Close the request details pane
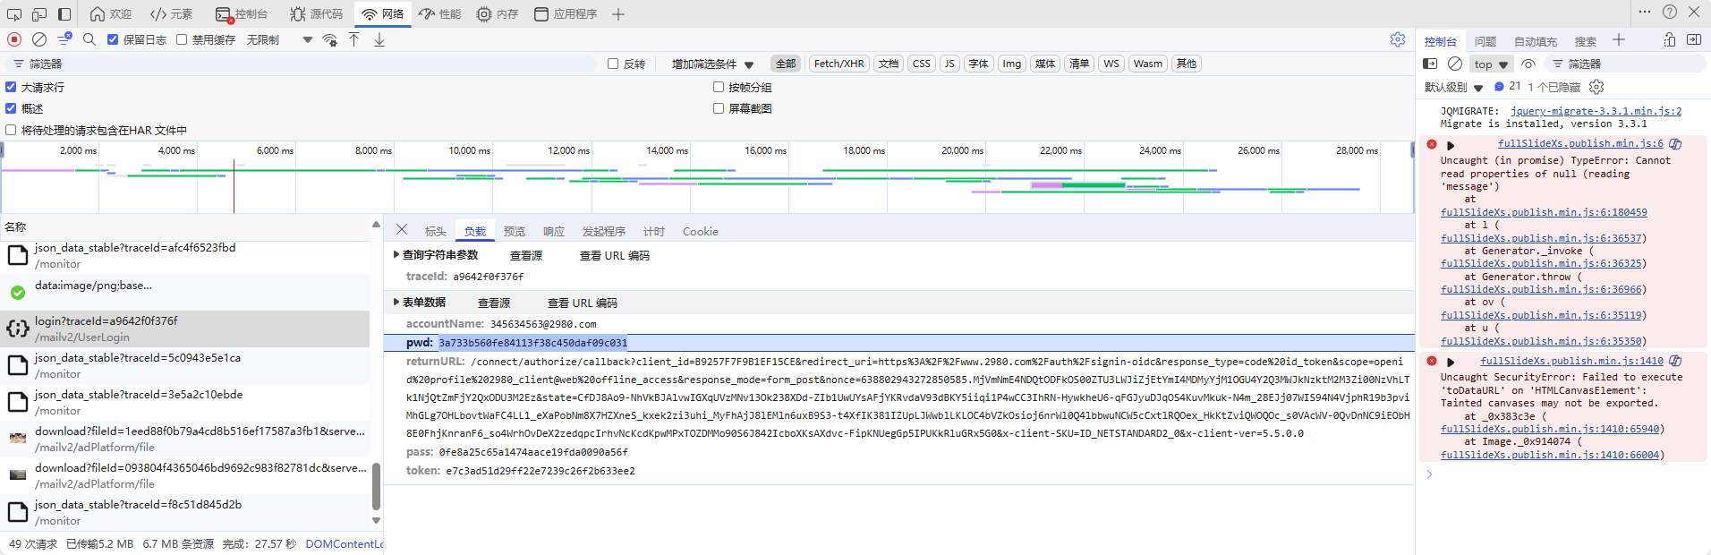This screenshot has width=1711, height=555. pos(402,230)
